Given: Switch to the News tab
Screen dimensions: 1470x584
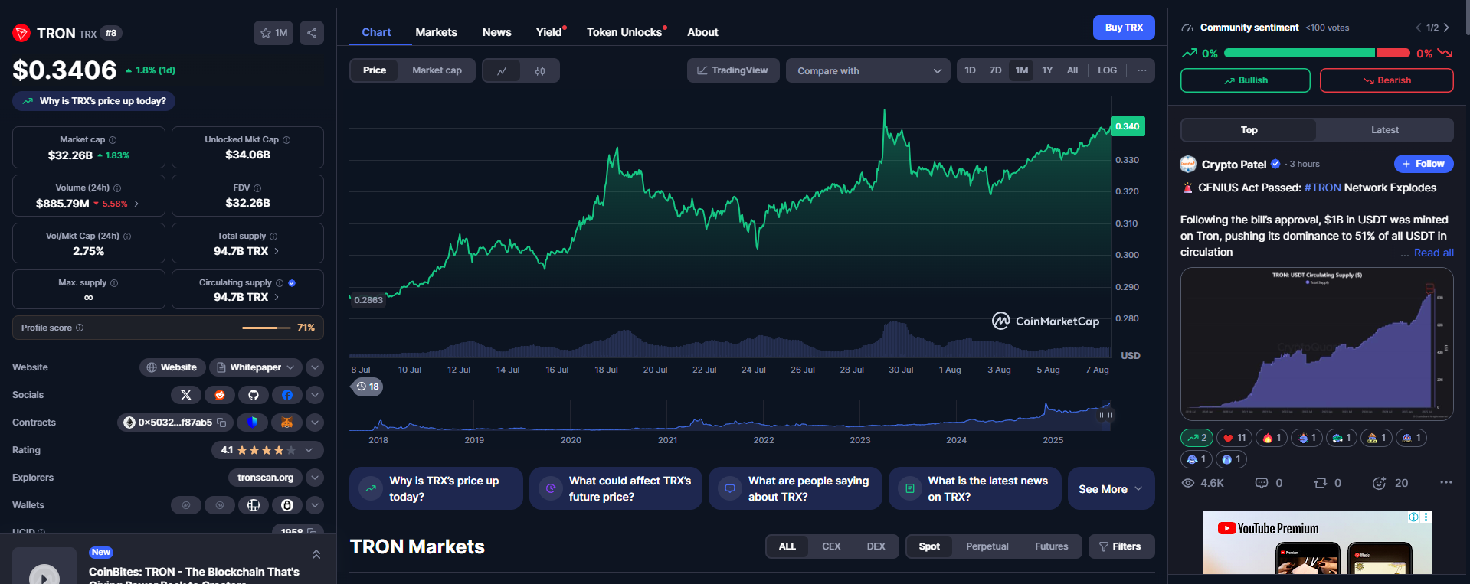Looking at the screenshot, I should tap(496, 32).
